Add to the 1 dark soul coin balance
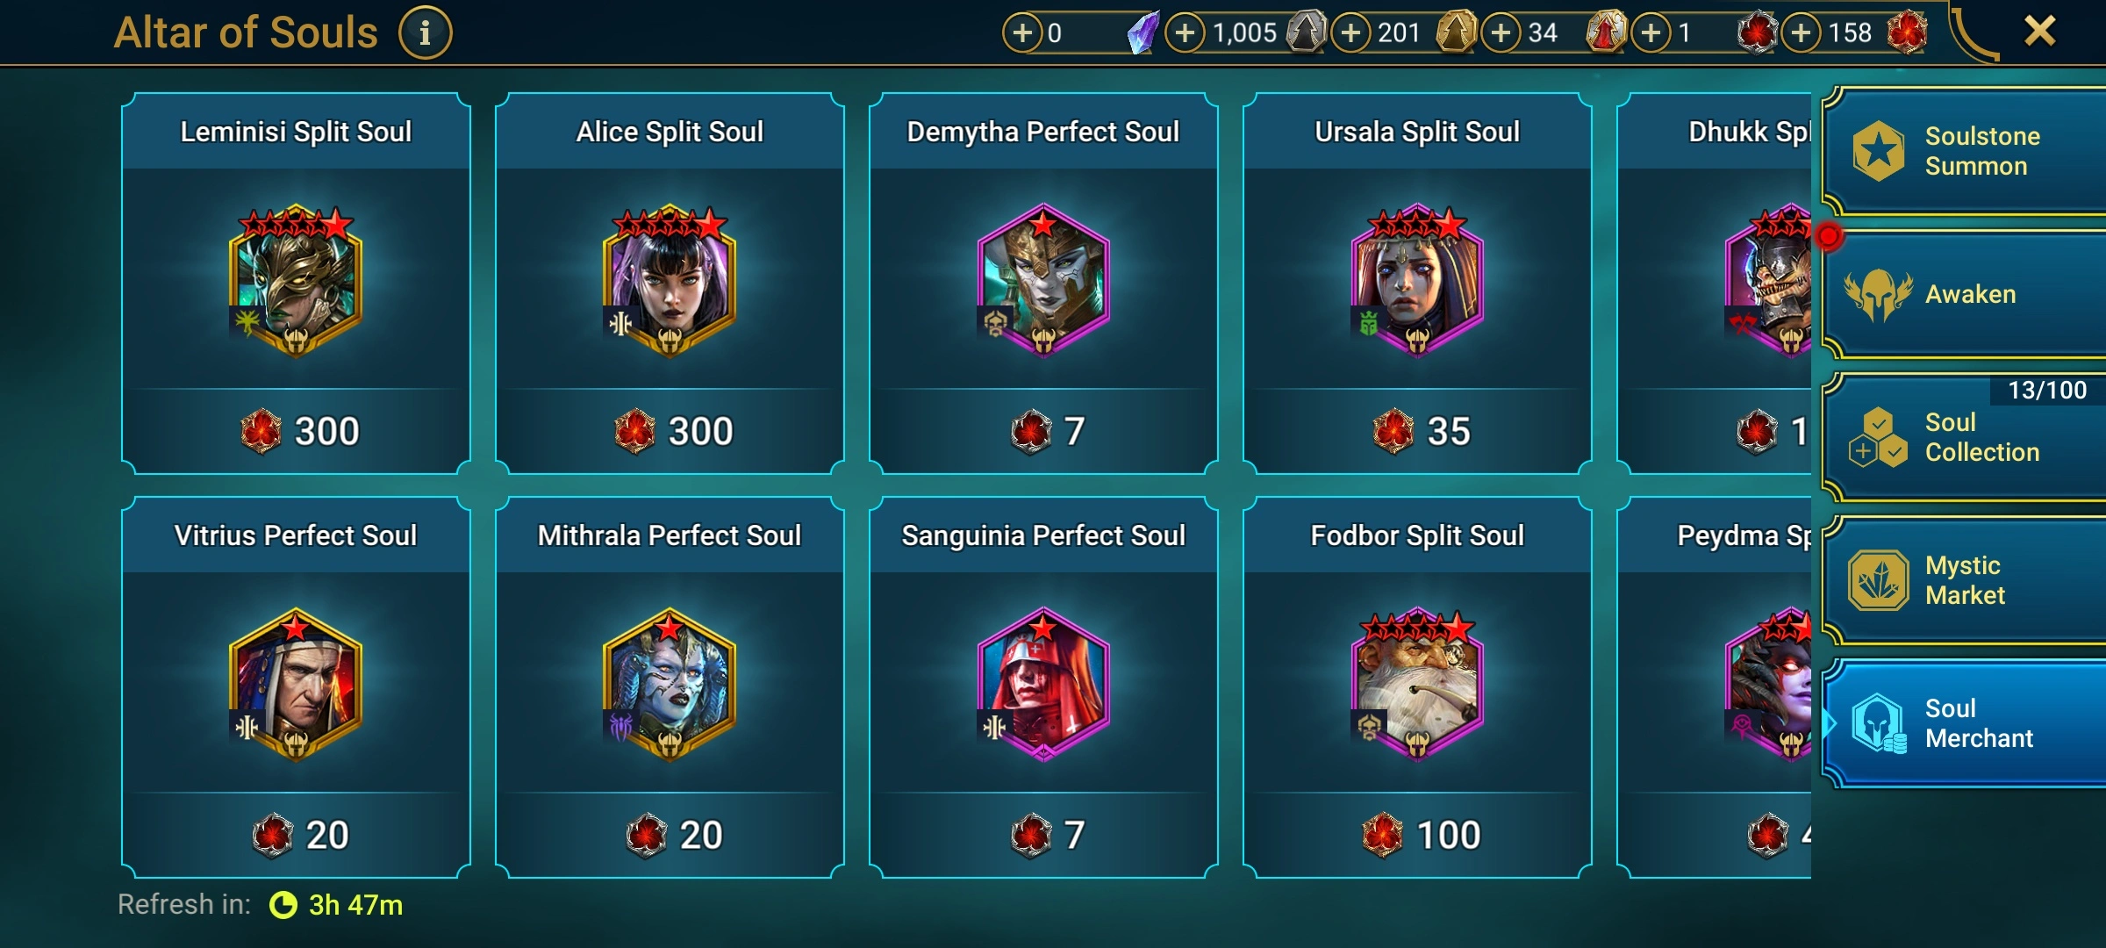2106x948 pixels. (1651, 33)
